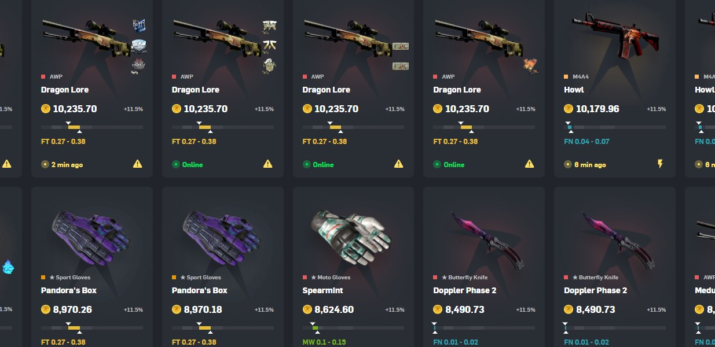Click gold coin icon beside 10,179.96 price
The height and width of the screenshot is (347, 715).
[569, 109]
